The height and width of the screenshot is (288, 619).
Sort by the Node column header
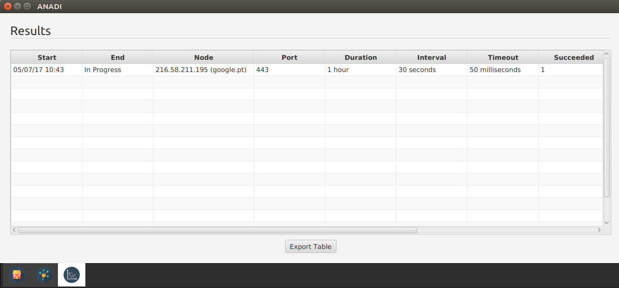(x=204, y=57)
